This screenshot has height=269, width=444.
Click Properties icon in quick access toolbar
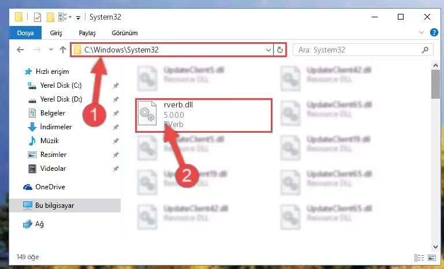point(38,17)
